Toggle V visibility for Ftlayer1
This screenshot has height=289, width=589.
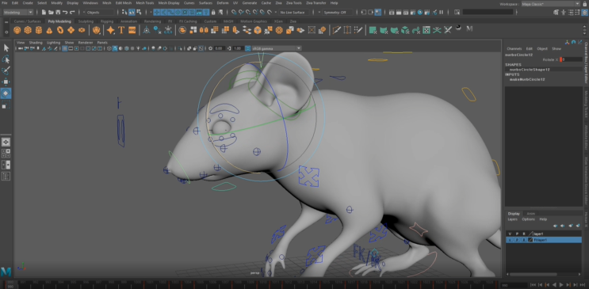pos(510,240)
